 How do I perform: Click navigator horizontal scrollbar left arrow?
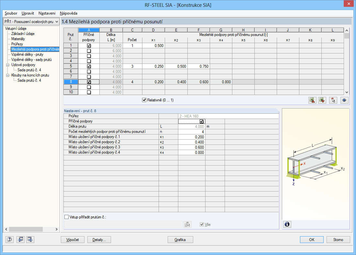(x=6, y=229)
